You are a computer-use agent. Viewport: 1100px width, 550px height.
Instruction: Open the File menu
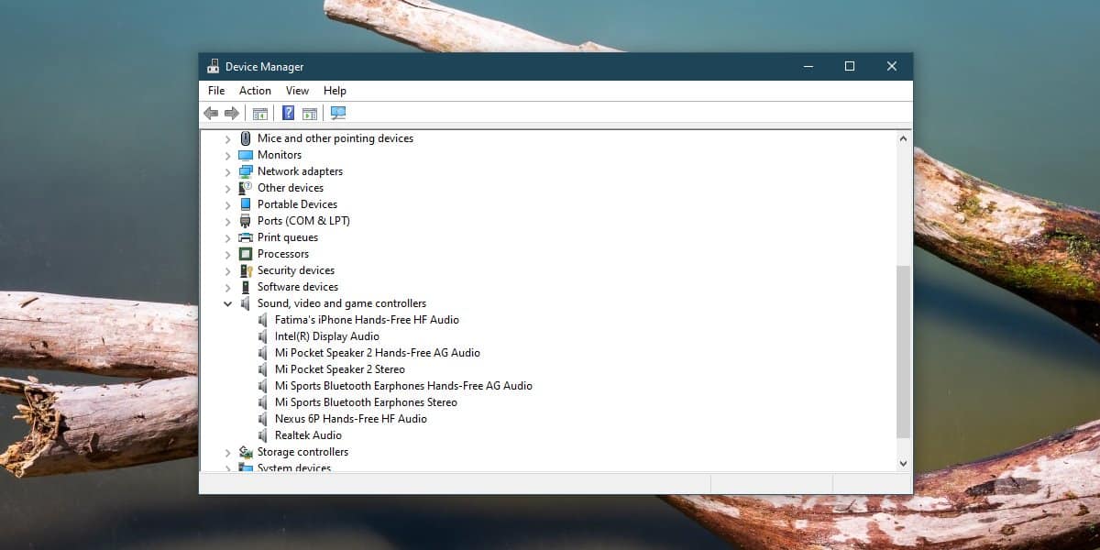216,91
